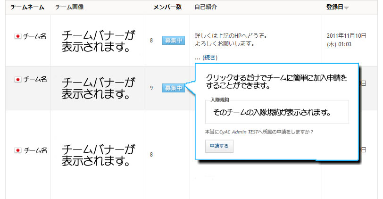The height and width of the screenshot is (199, 383).
Task: Click the チーム画像 column header
Action: [x=69, y=7]
